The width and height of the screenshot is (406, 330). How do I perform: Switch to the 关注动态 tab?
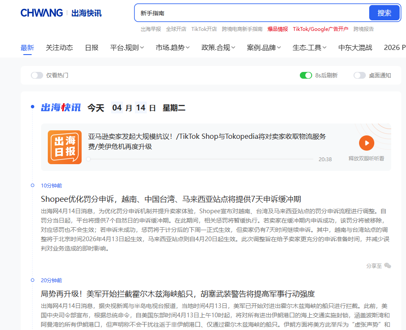pos(59,48)
